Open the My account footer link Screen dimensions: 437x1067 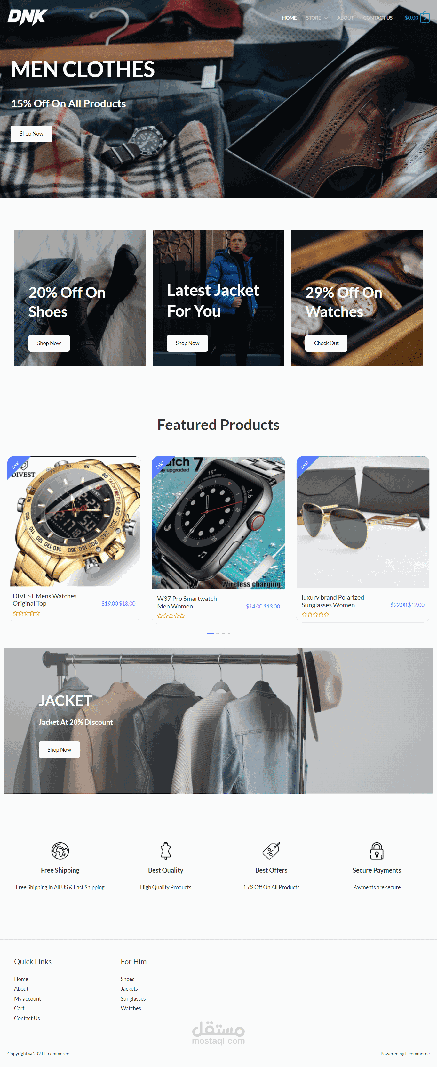[28, 999]
